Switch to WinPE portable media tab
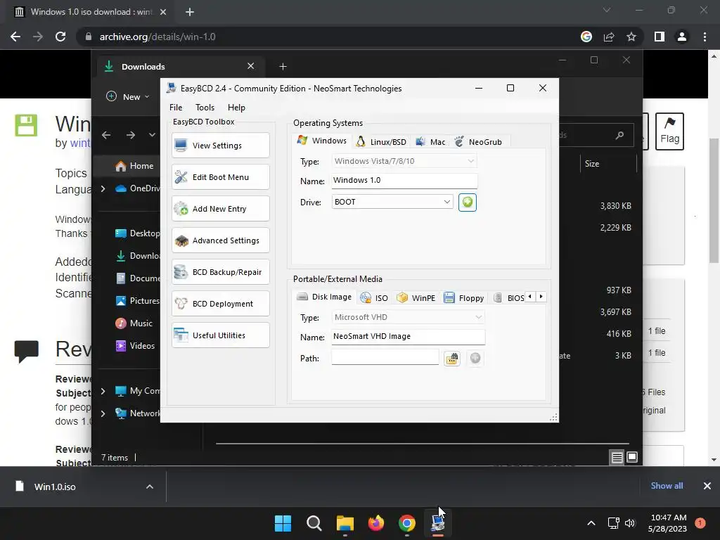This screenshot has height=540, width=720. click(416, 298)
